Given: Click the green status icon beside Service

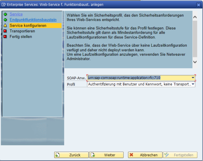Looking at the screenshot, I should tap(5, 14).
